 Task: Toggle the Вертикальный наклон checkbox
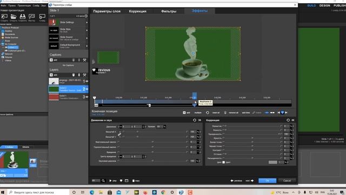coord(118,142)
